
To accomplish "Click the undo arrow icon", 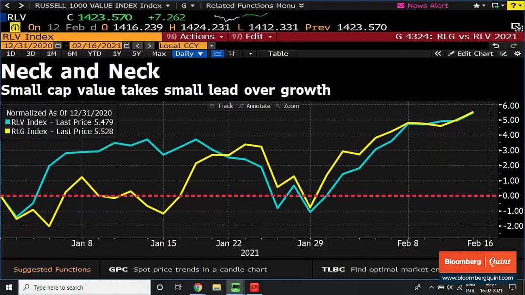I will click(x=496, y=45).
